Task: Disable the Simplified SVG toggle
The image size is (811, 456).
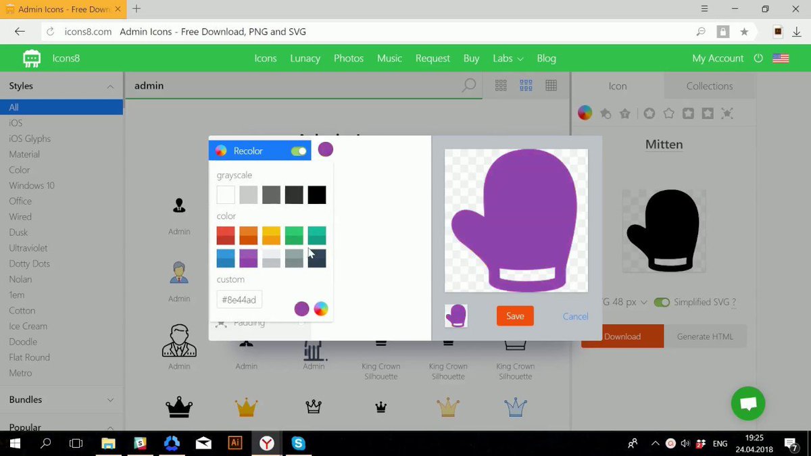Action: point(662,303)
